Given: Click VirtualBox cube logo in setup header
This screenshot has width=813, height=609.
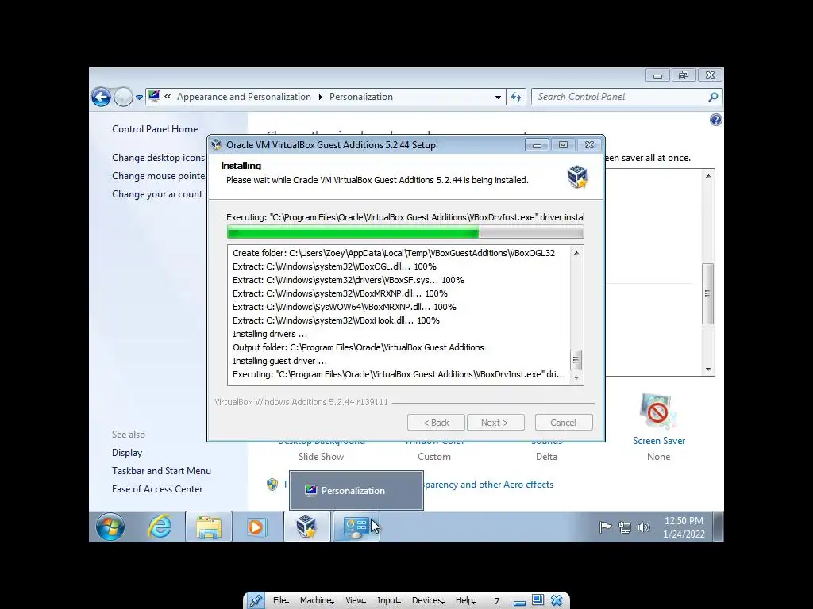Looking at the screenshot, I should pos(577,177).
